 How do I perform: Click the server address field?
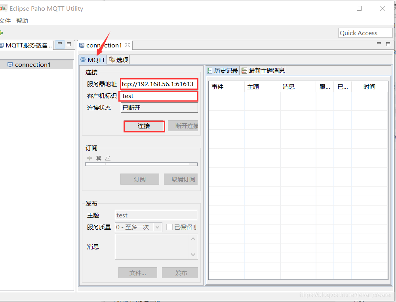point(159,84)
